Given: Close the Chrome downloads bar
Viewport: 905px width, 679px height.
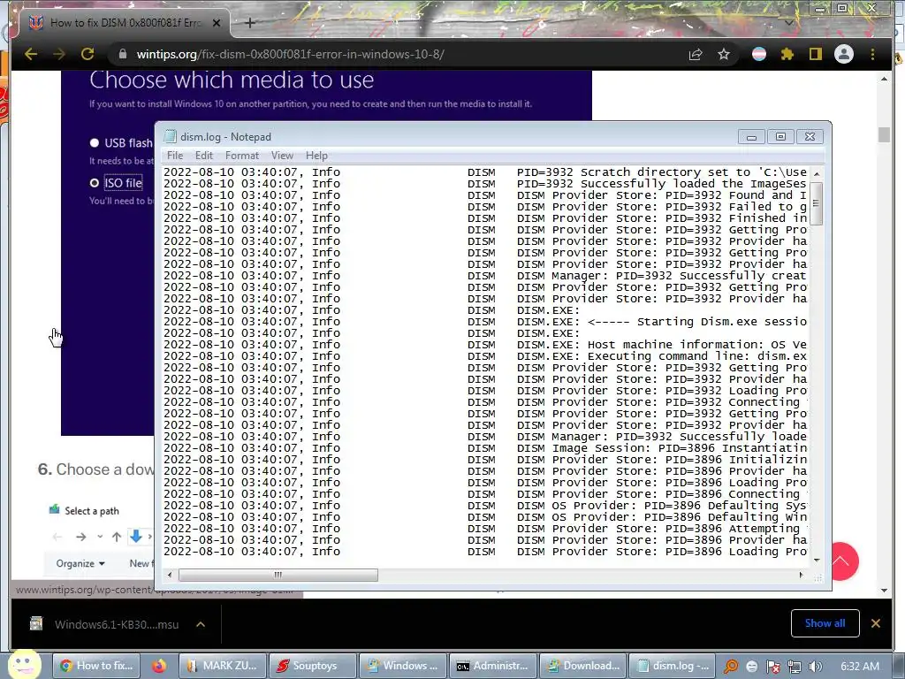Looking at the screenshot, I should 876,623.
